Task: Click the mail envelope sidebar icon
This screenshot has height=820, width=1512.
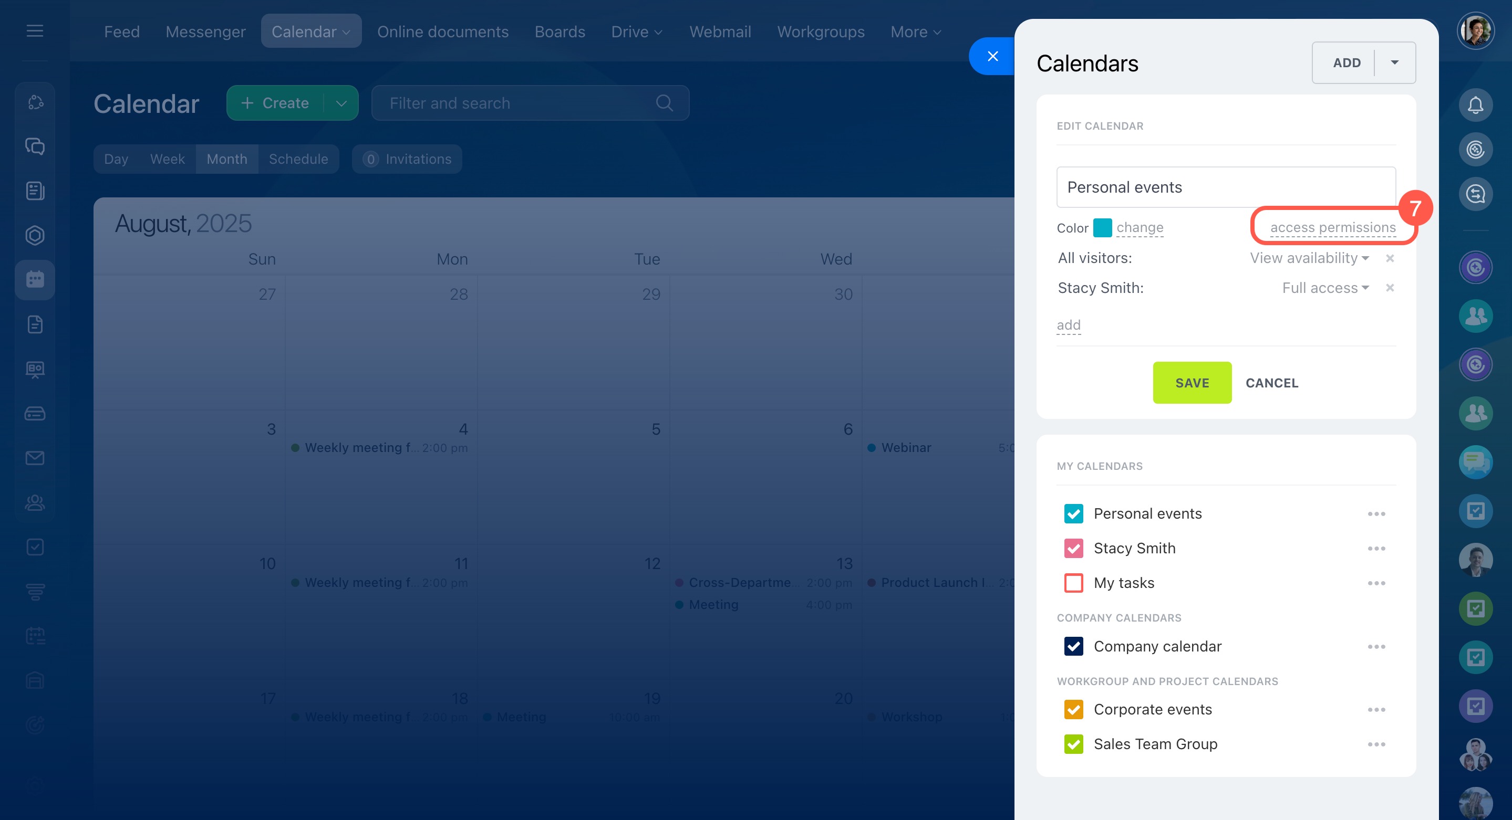Action: point(35,458)
